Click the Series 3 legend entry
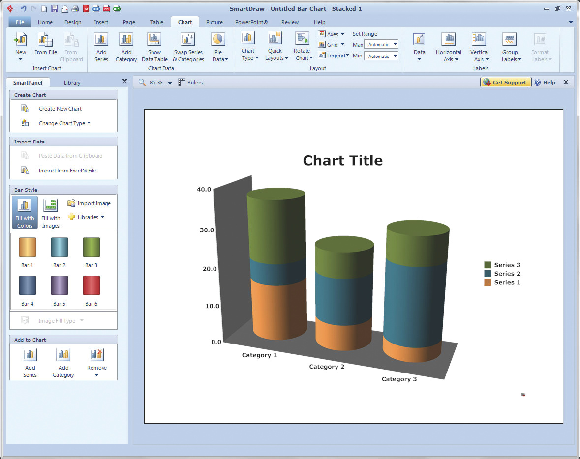 [502, 265]
